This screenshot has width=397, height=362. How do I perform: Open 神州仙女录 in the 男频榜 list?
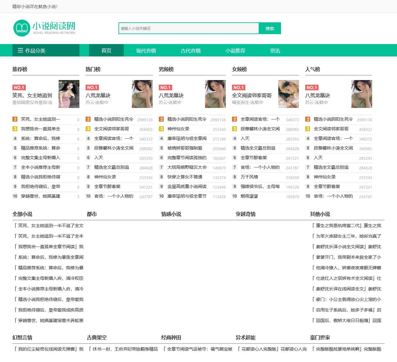(178, 129)
